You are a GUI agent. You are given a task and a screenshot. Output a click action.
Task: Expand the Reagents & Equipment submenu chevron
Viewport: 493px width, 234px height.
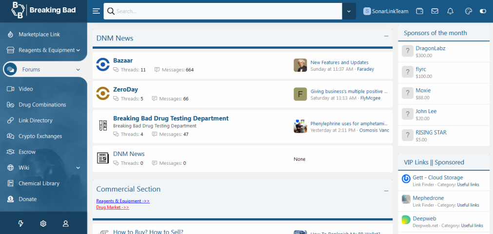pos(78,50)
